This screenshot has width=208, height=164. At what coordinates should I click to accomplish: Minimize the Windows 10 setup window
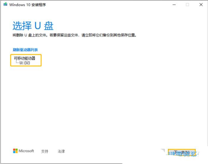(x=174, y=5)
